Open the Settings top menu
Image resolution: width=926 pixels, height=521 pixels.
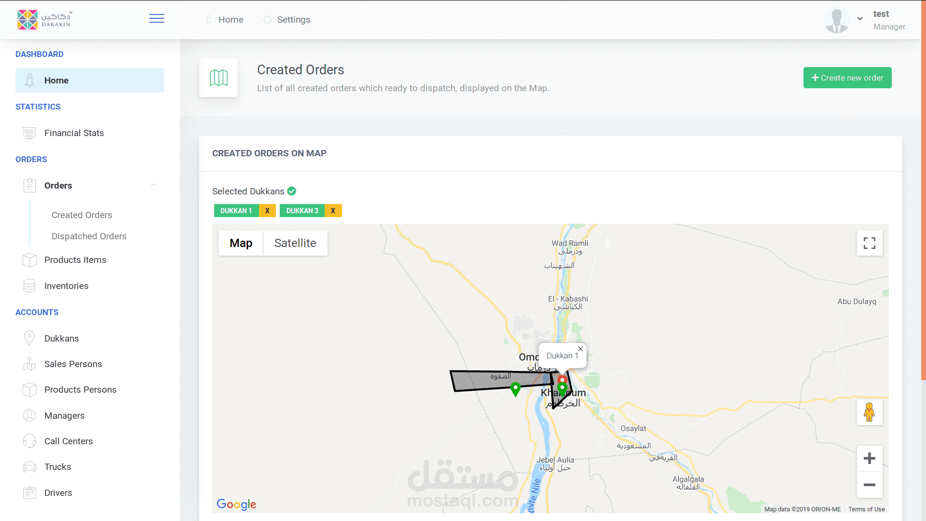pyautogui.click(x=293, y=20)
